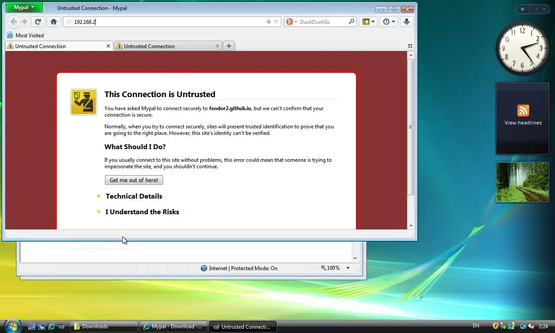The width and height of the screenshot is (555, 333).
Task: Click the EN language indicator
Action: 476,326
